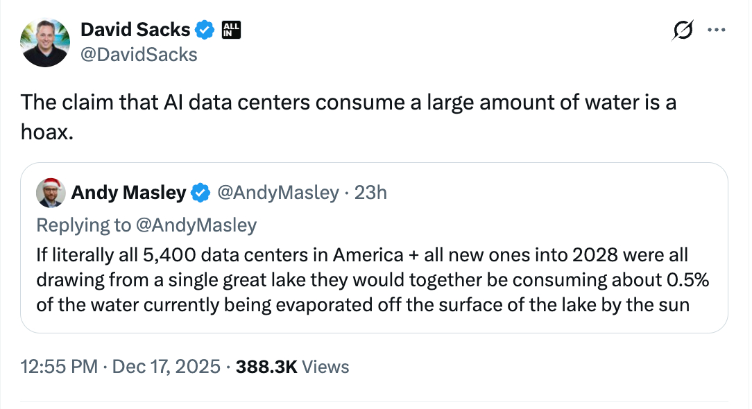This screenshot has width=752, height=409.
Task: Click the 388.3K view count number
Action: coord(266,367)
